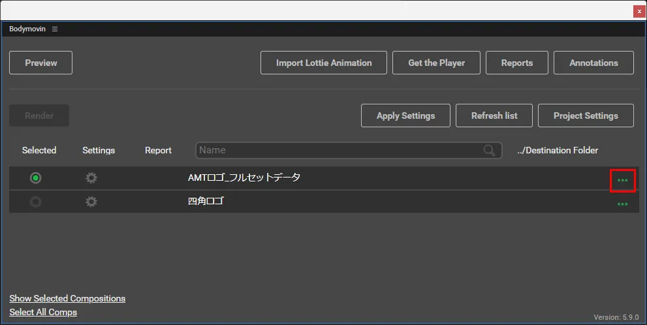Click Select All Comps link
This screenshot has width=647, height=325.
click(x=43, y=312)
